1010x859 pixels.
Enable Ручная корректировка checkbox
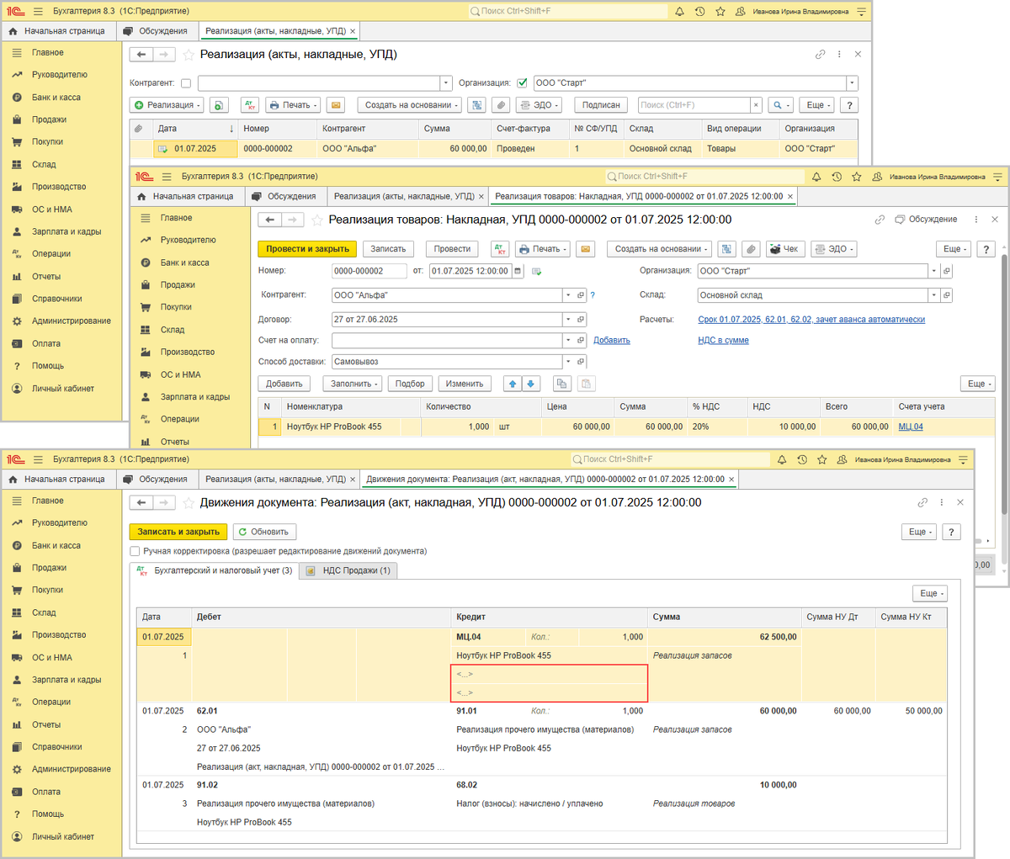pyautogui.click(x=135, y=551)
